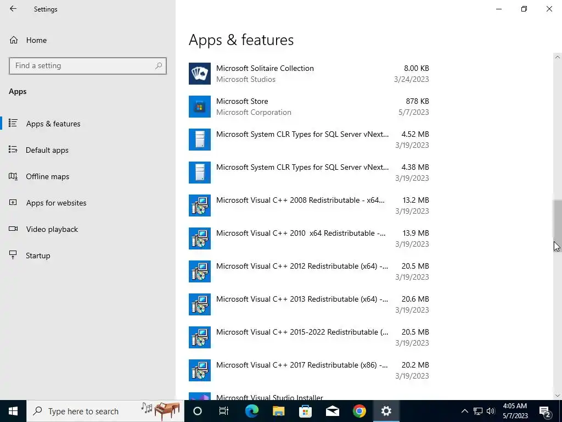Open File Explorer from the taskbar
Screen dimensions: 562x422
click(x=278, y=411)
